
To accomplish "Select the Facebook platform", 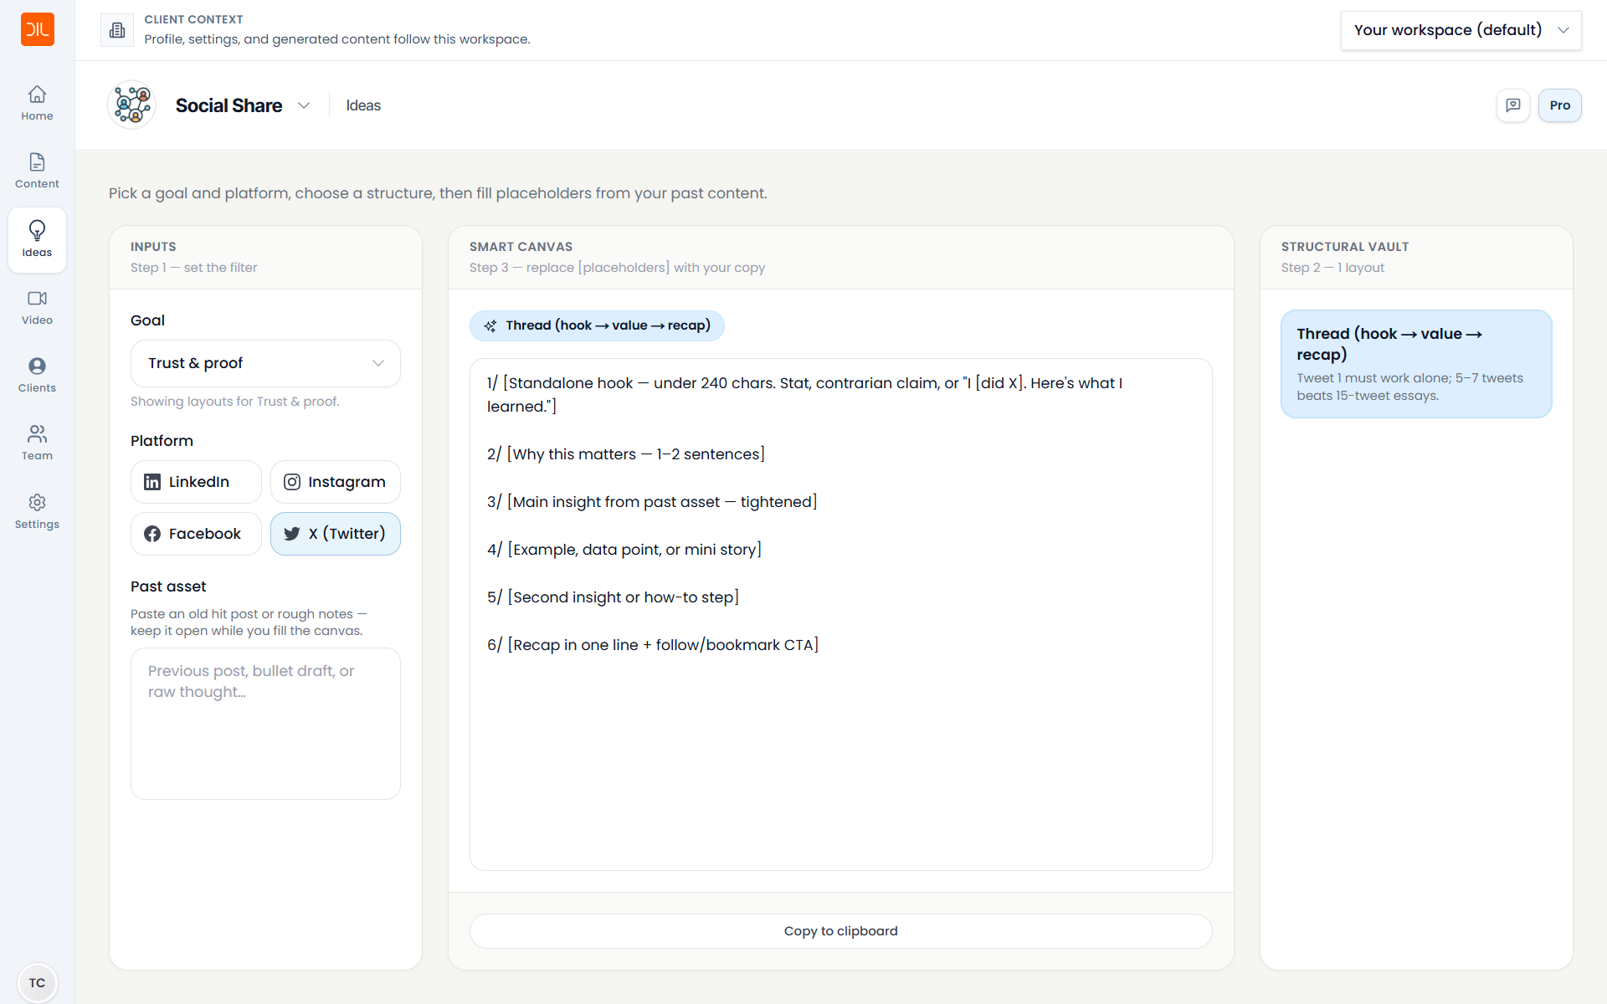I will 196,534.
